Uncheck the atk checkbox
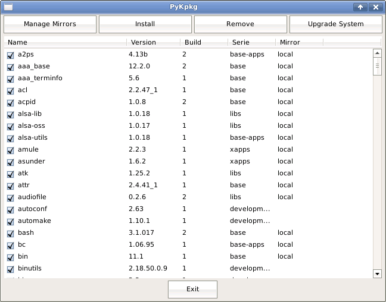Screen dimensions: 386x302 tap(10, 174)
